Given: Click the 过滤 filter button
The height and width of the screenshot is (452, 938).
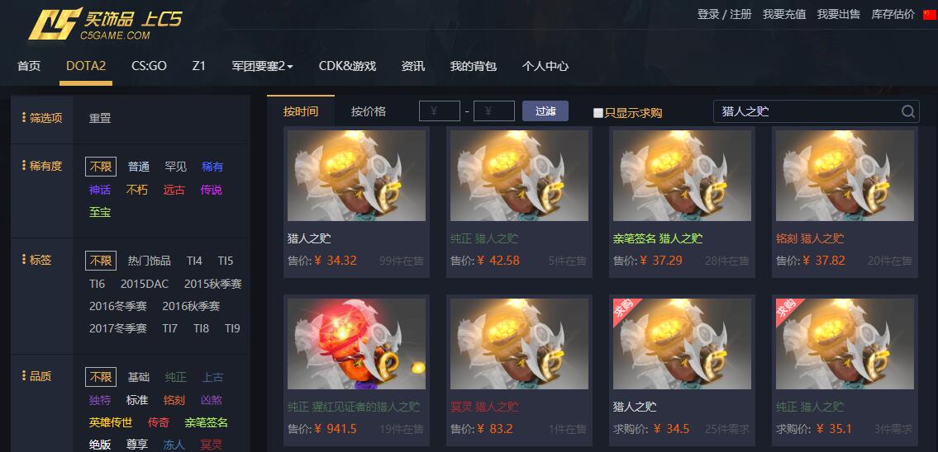Looking at the screenshot, I should click(545, 111).
